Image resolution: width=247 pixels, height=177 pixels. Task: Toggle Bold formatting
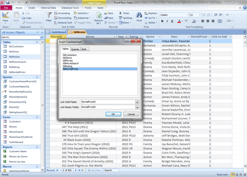point(162,21)
